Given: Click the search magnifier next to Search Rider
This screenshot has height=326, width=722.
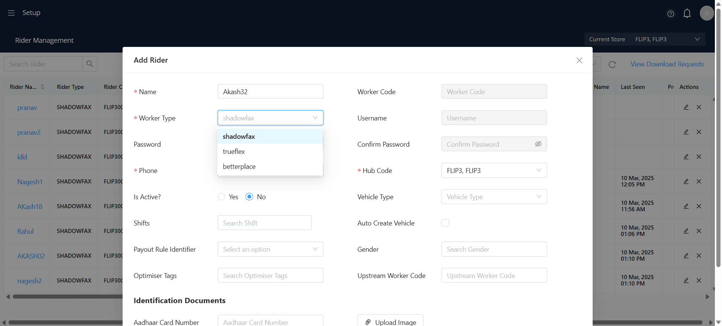Looking at the screenshot, I should coord(90,64).
